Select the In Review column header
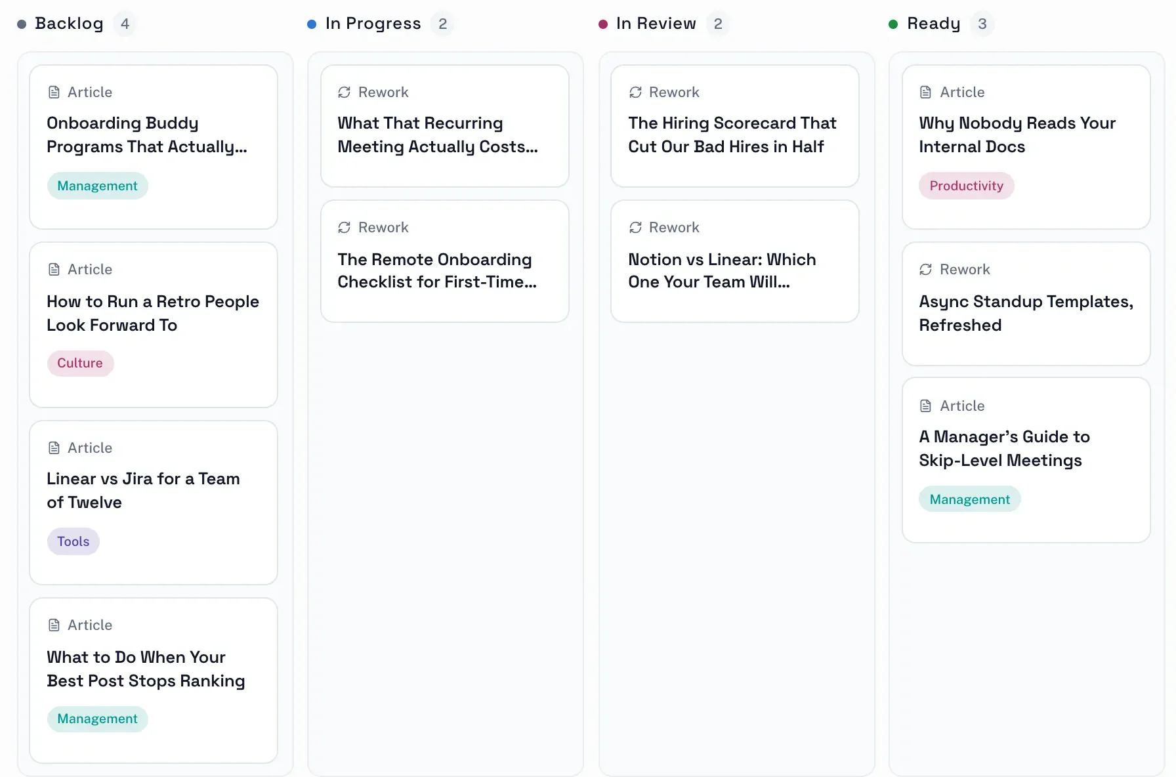The image size is (1176, 777). pyautogui.click(x=656, y=24)
